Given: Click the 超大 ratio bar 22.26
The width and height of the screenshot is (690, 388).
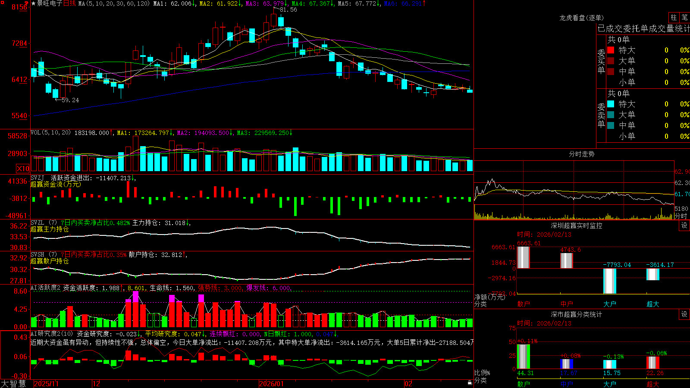Looking at the screenshot, I should [x=653, y=363].
